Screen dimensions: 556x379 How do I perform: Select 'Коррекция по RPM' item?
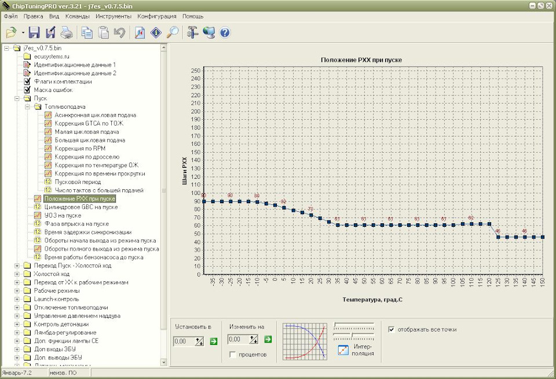pos(80,148)
